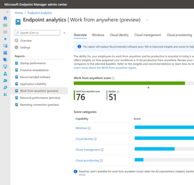194x185 pixels.
Task: Switch to the Cloud identity tab
Action: (x=119, y=35)
